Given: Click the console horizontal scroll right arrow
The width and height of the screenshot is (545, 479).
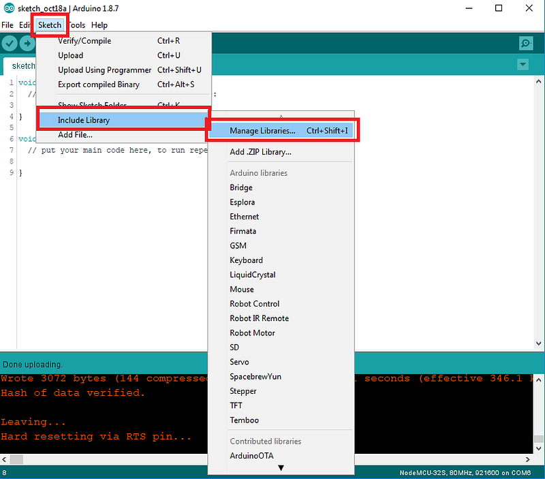Looking at the screenshot, I should tap(527, 459).
